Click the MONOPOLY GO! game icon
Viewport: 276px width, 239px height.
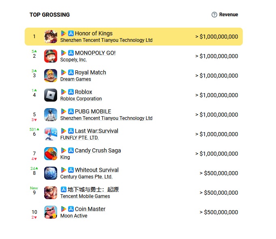[51, 56]
